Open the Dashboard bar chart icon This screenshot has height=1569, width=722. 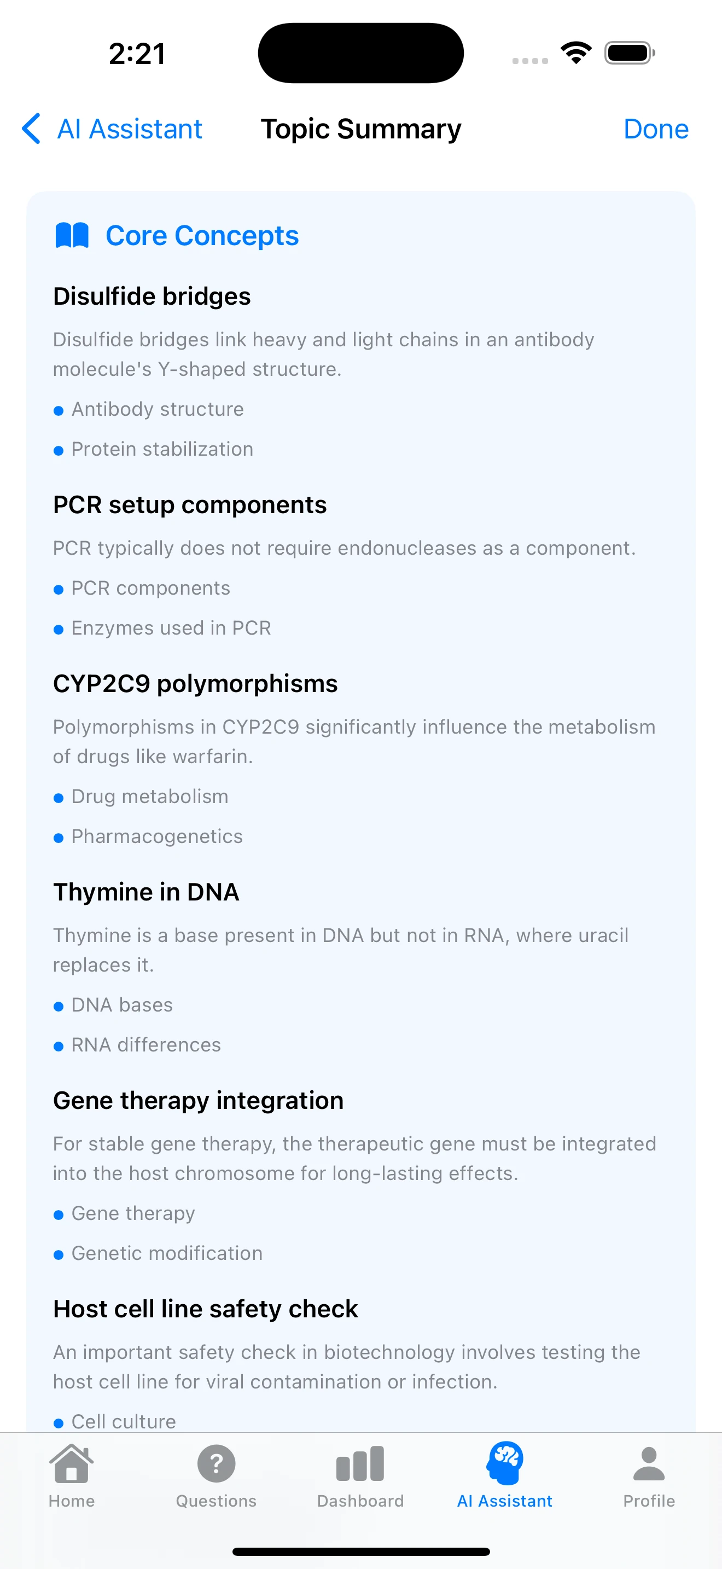tap(360, 1463)
